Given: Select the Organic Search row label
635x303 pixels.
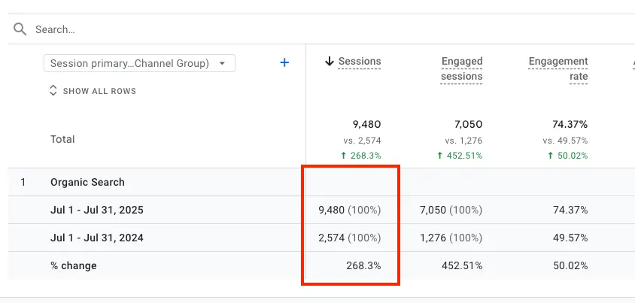Looking at the screenshot, I should pos(87,182).
